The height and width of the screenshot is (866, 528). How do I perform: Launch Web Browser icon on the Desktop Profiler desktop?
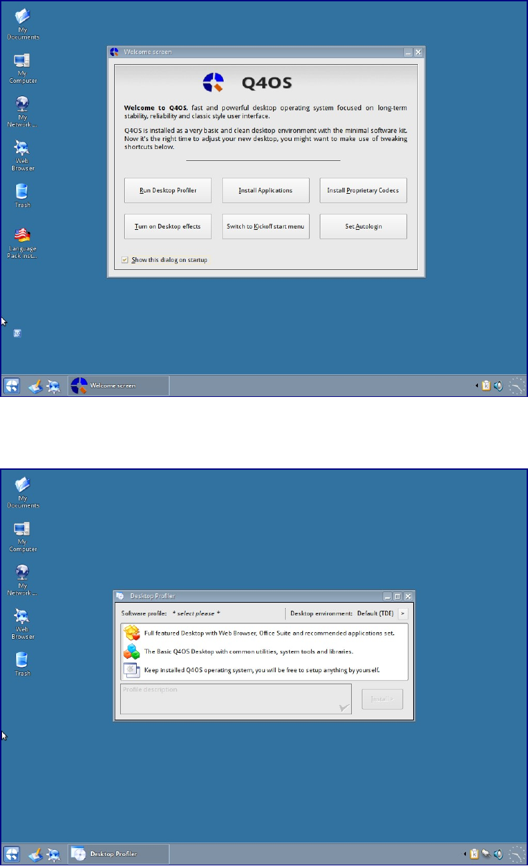[x=23, y=623]
